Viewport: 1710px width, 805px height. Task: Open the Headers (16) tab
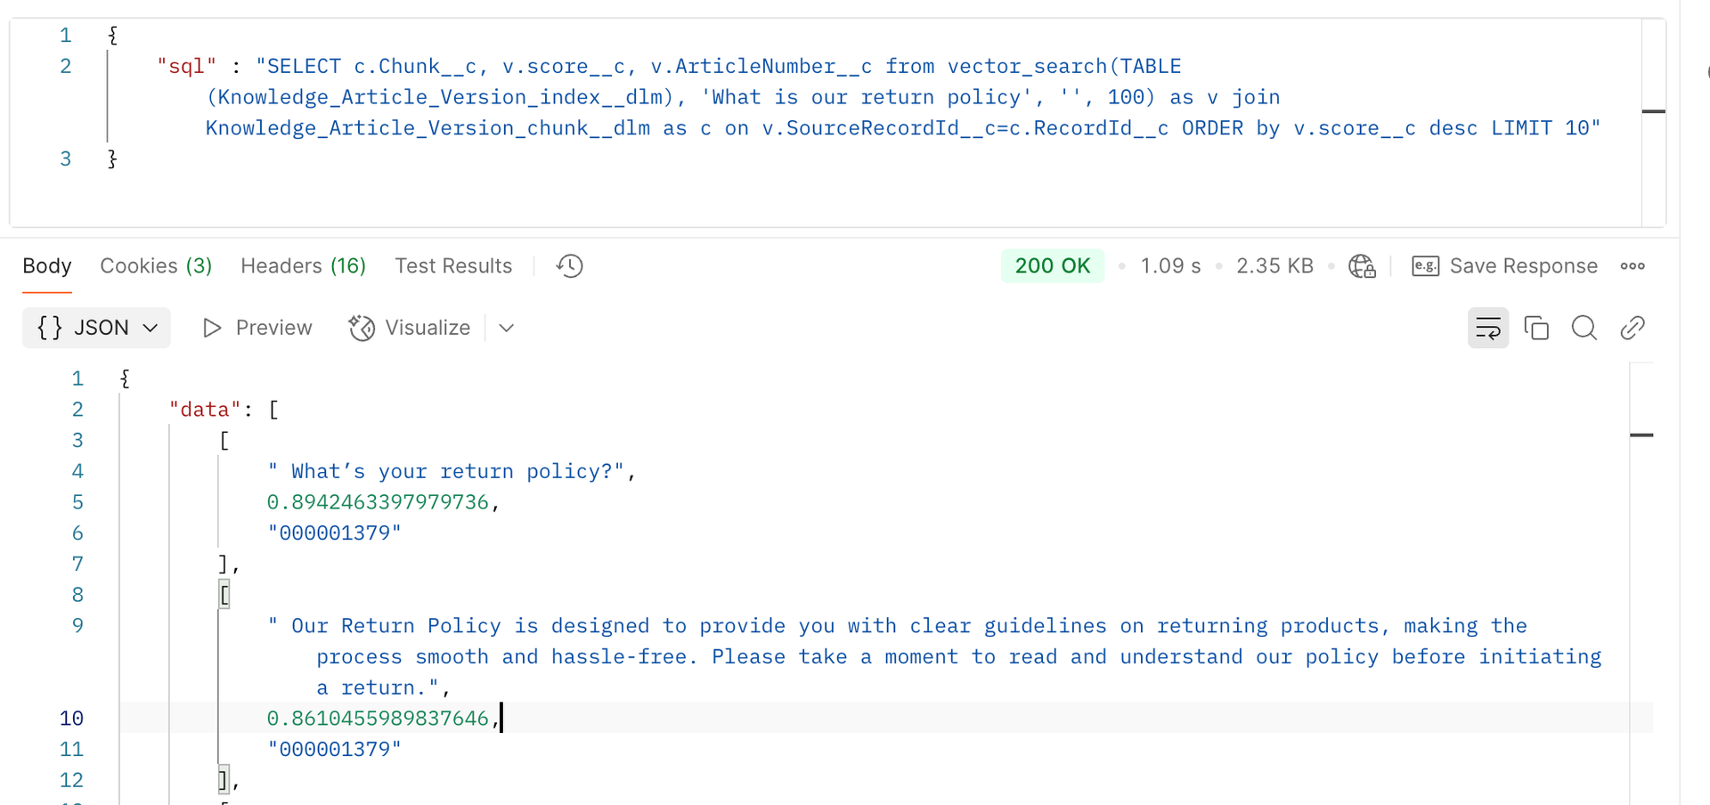(x=304, y=266)
